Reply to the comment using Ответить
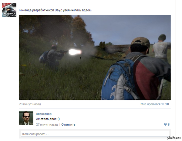 pos(68,124)
